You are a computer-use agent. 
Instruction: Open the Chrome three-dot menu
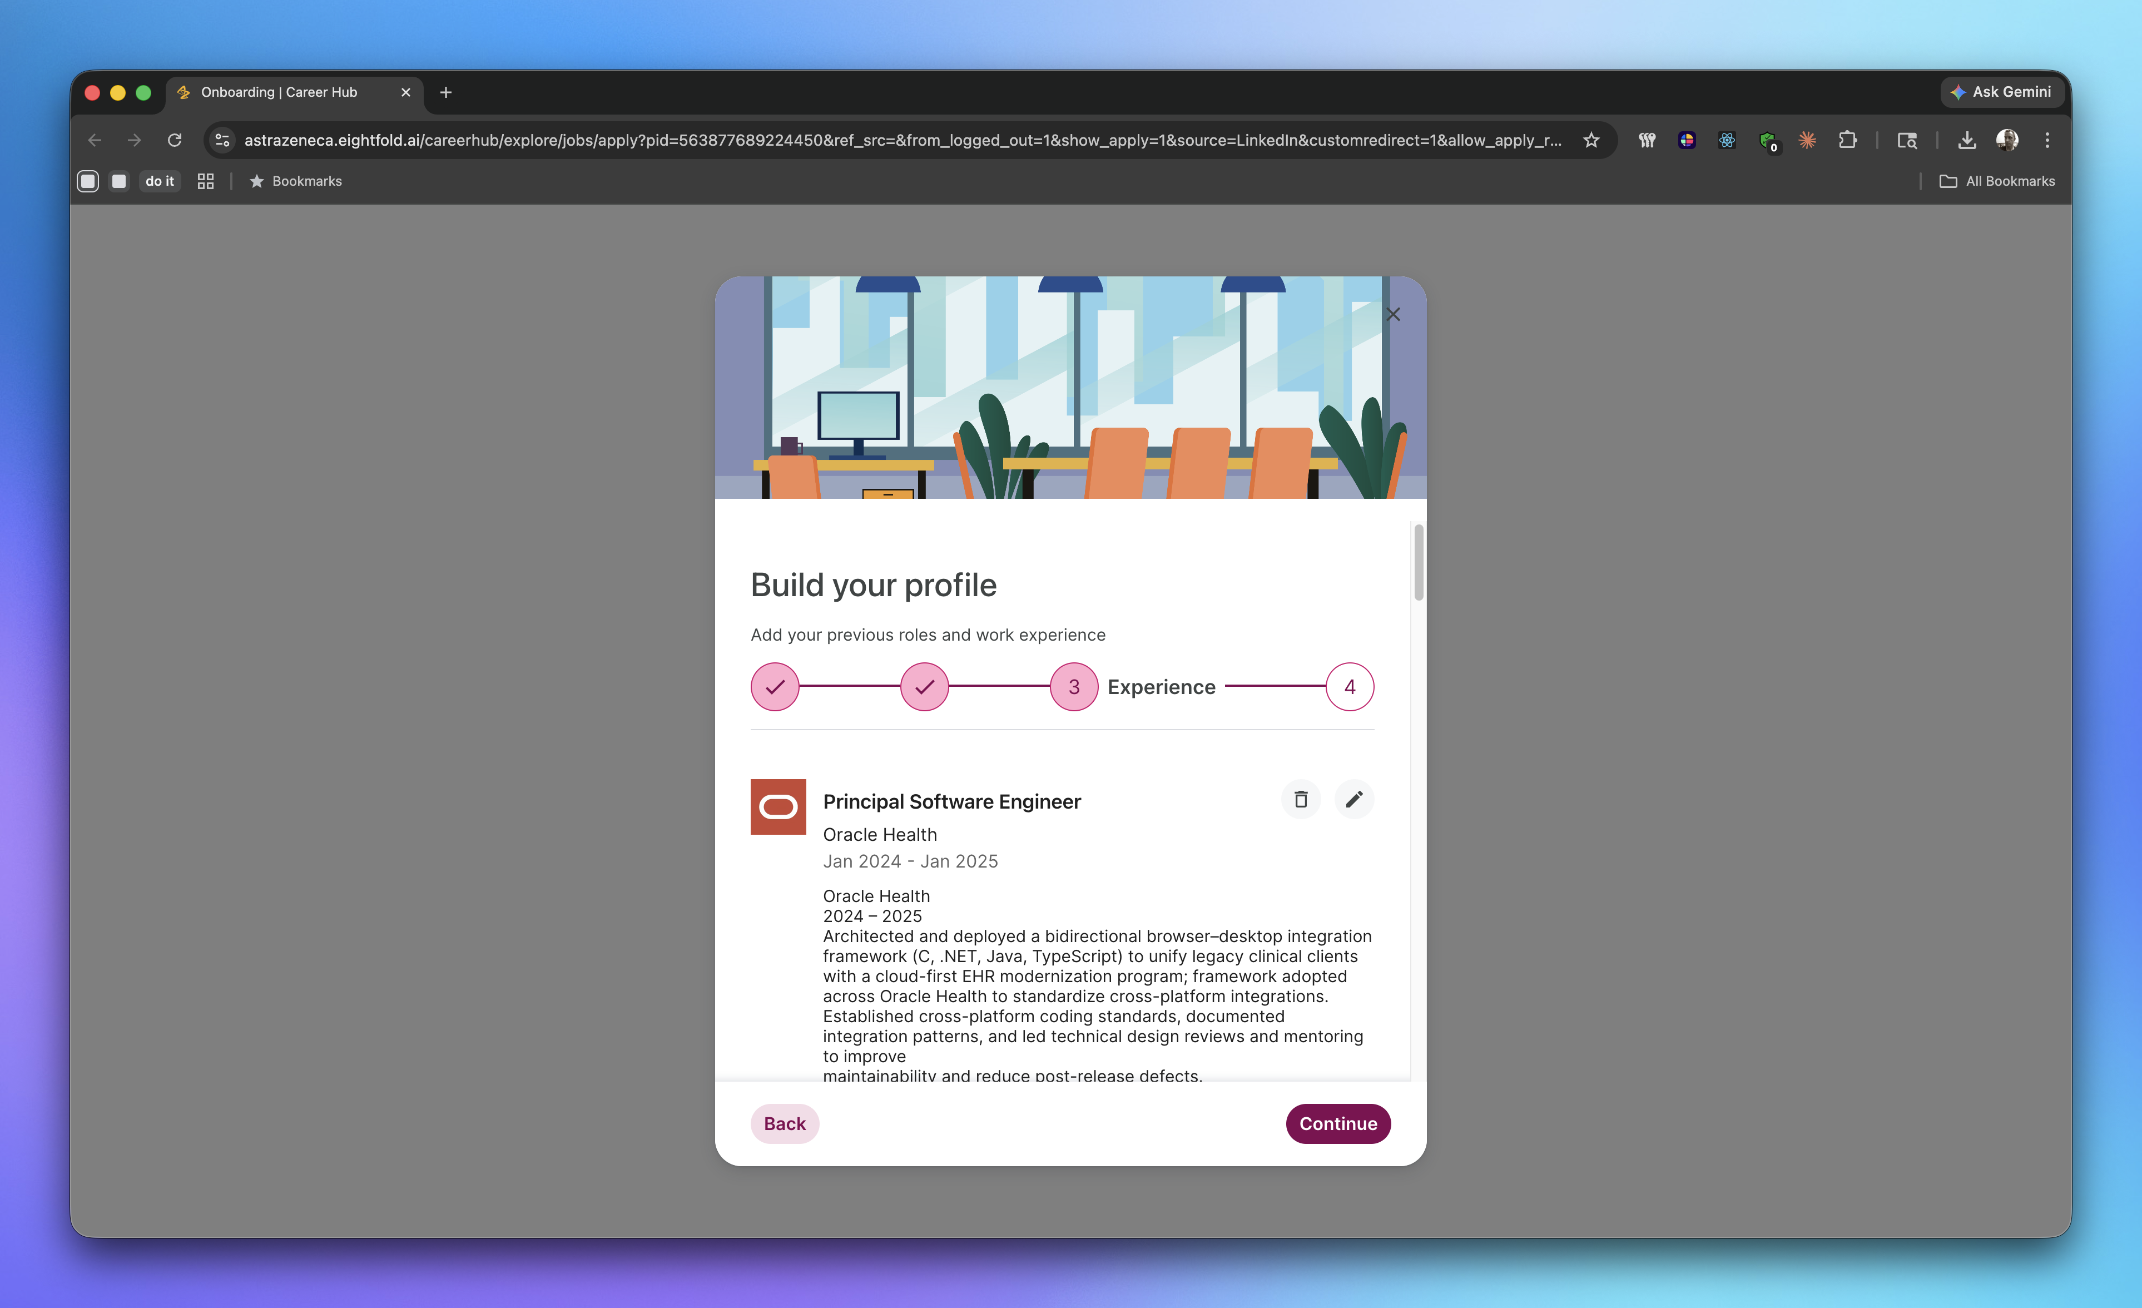tap(2046, 140)
